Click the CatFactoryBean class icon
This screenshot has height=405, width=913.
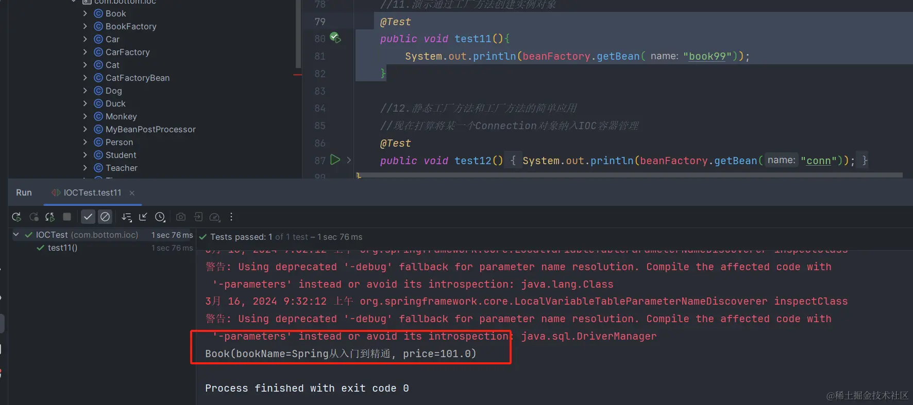(98, 78)
